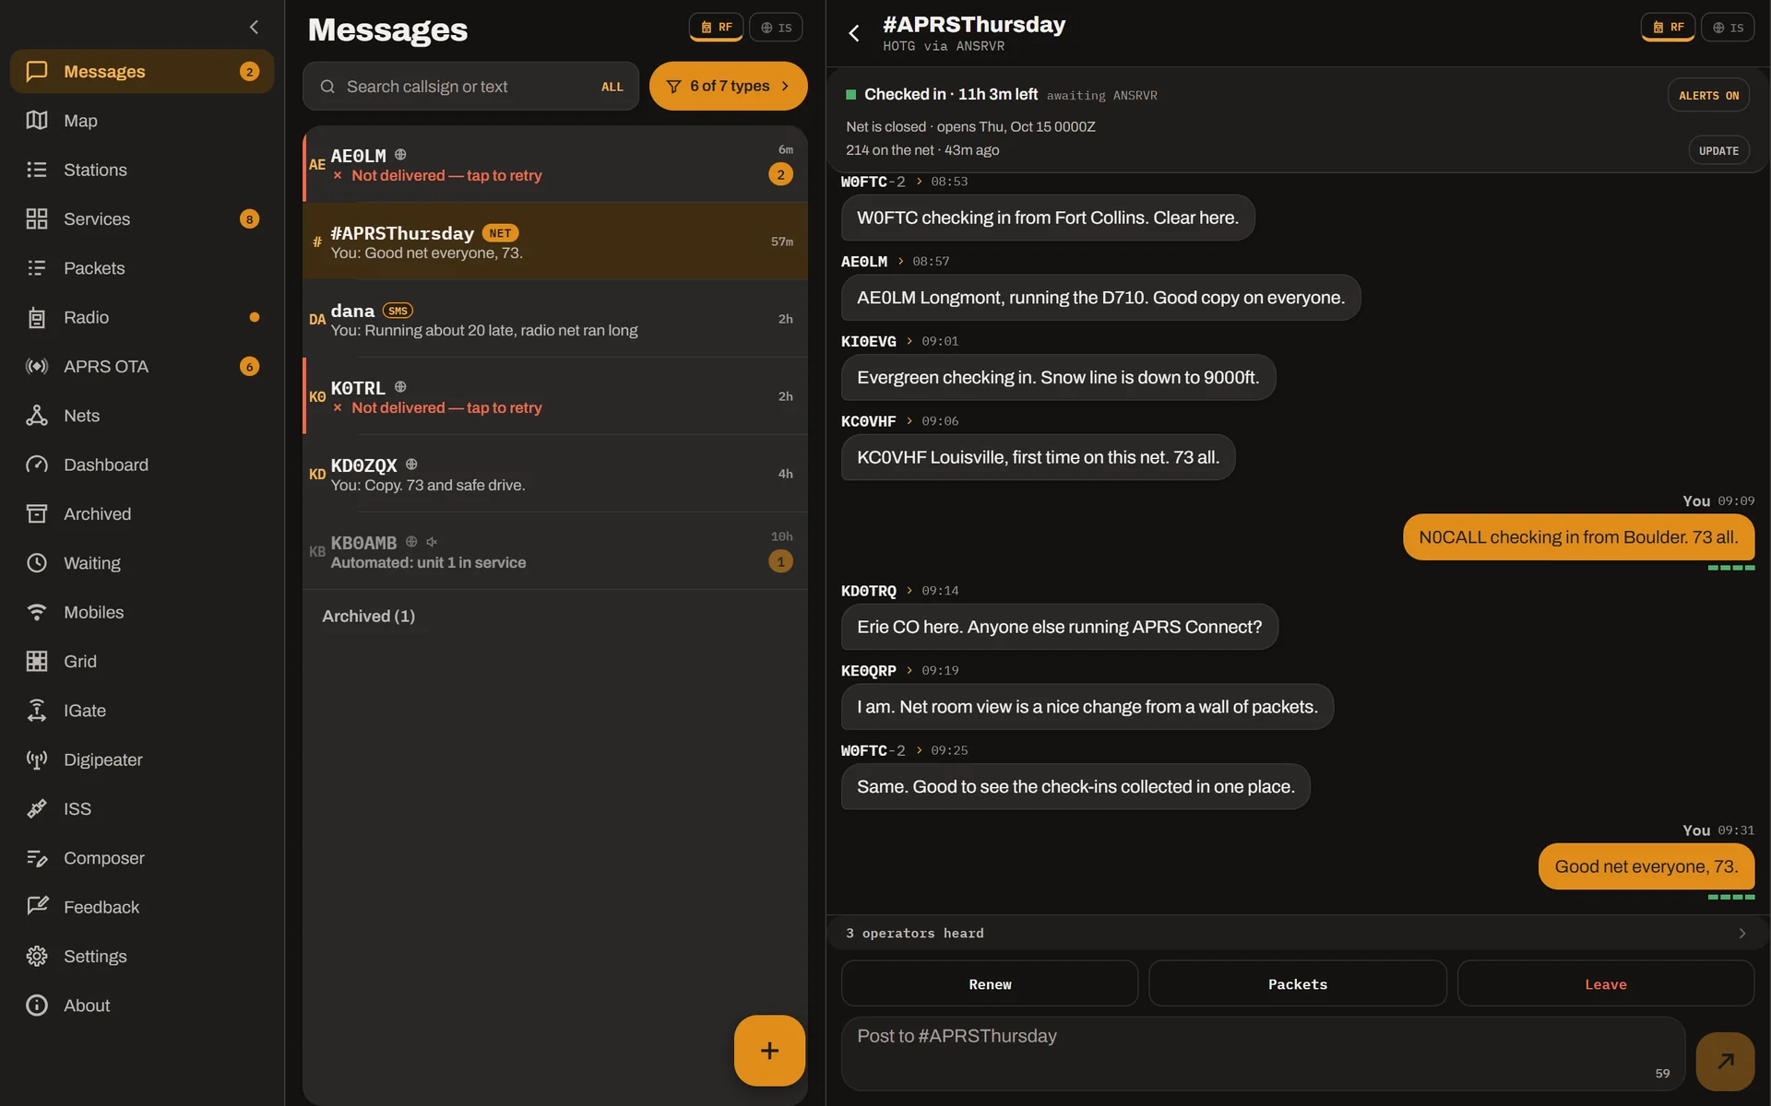Open the Messages menu item
Viewport: 1771px width, 1106px height.
142,71
